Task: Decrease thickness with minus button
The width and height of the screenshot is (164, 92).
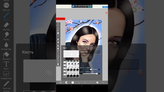Action: coord(81,69)
